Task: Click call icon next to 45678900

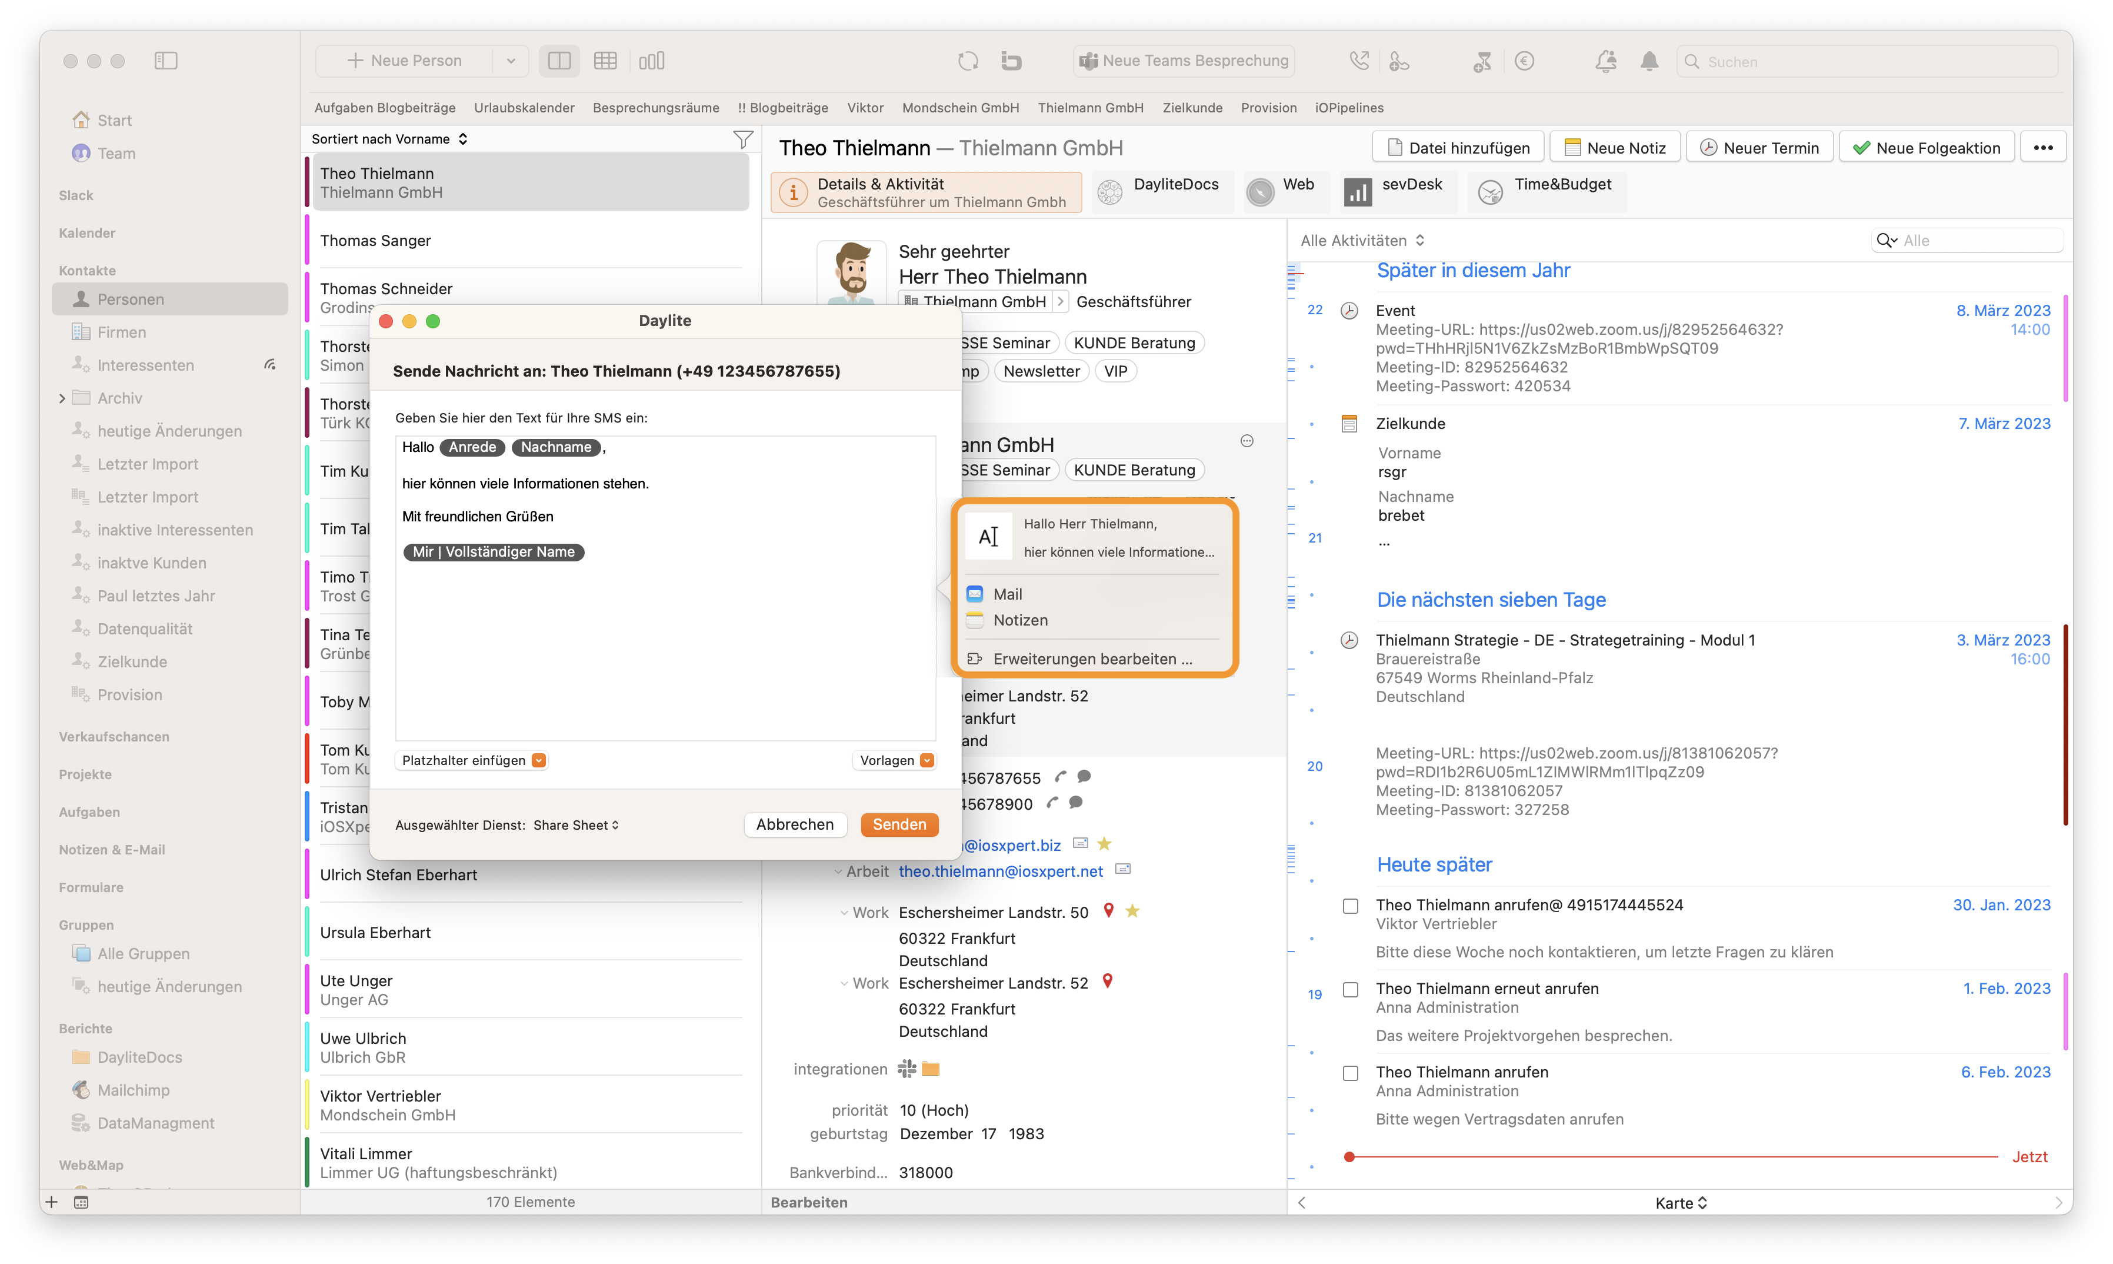Action: (1053, 802)
